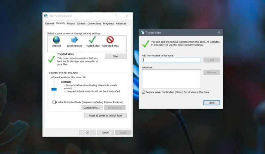The height and width of the screenshot is (154, 265).
Task: Close Internet Properties window with X
Action: tap(127, 16)
